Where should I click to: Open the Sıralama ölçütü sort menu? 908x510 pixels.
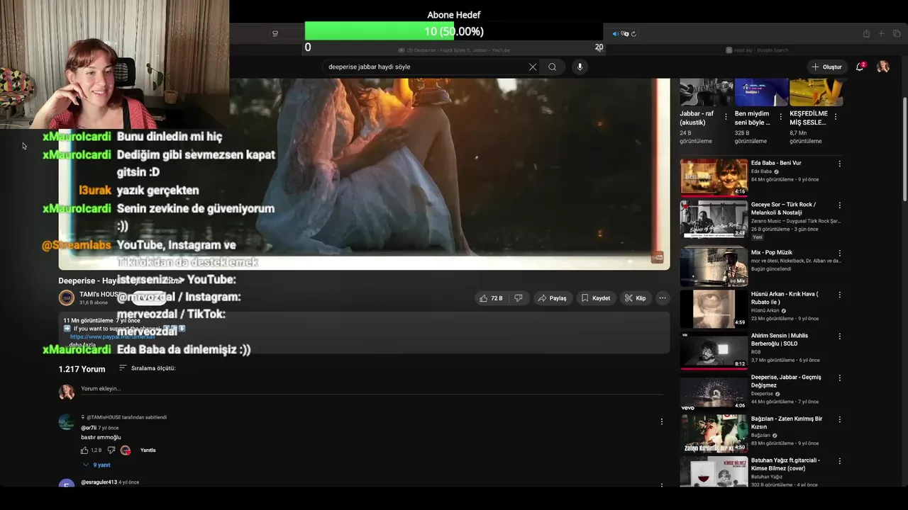(x=147, y=368)
